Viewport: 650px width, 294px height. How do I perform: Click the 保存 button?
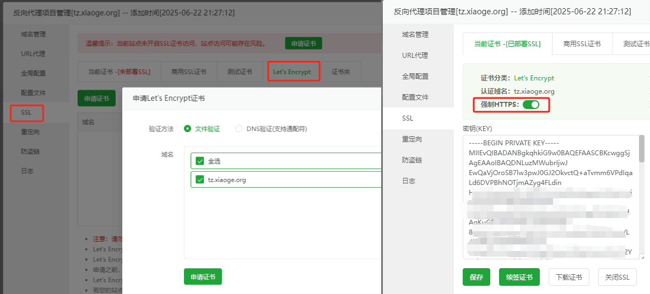point(476,277)
